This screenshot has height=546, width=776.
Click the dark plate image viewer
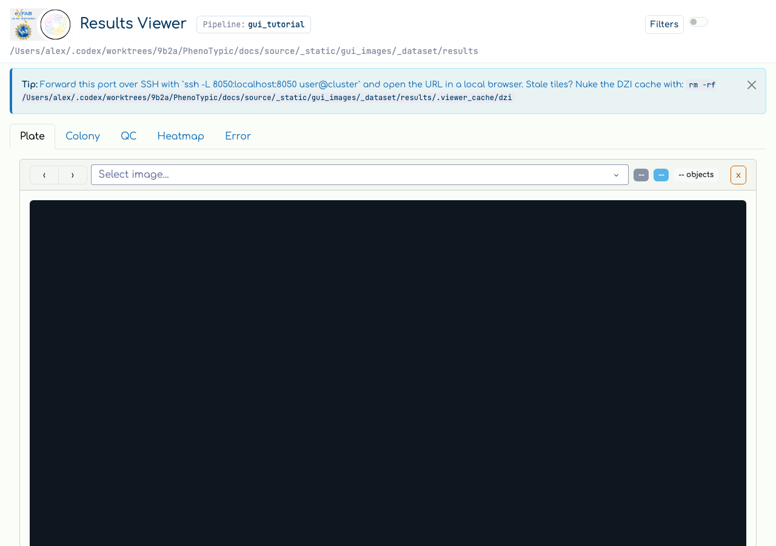click(388, 373)
